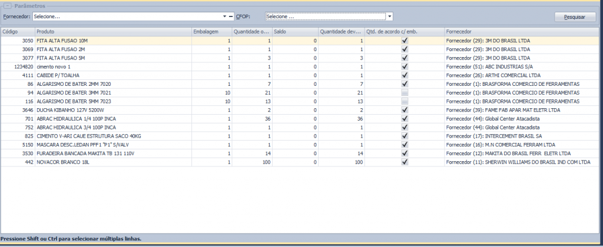Sort by the Código column header
The image size is (603, 247).
pos(18,31)
